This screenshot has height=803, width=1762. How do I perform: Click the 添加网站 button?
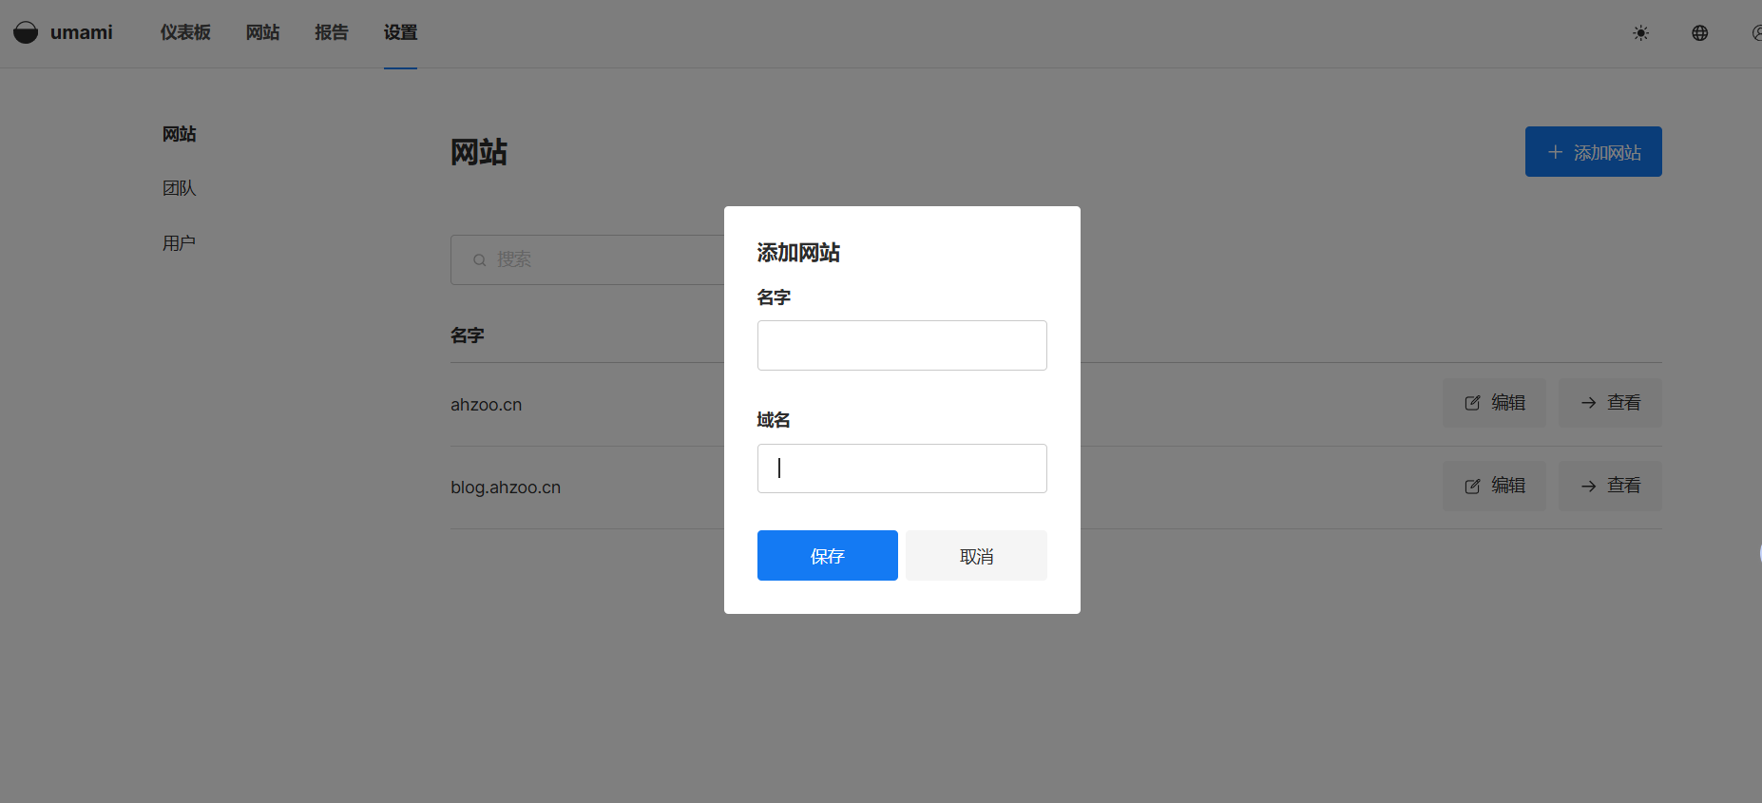1593,152
